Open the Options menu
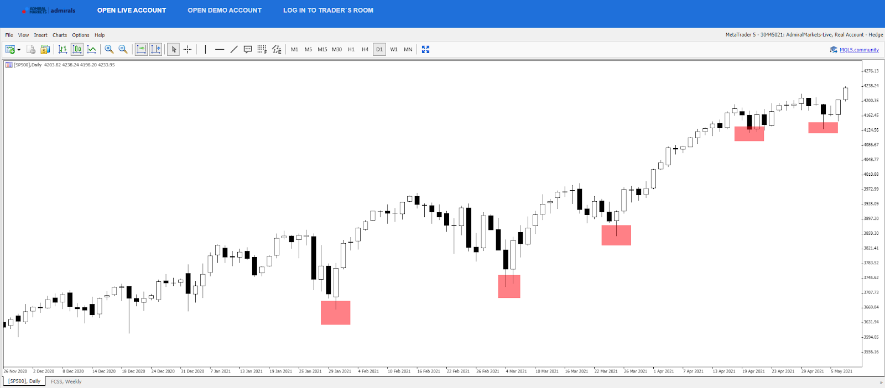The image size is (885, 388). click(81, 35)
